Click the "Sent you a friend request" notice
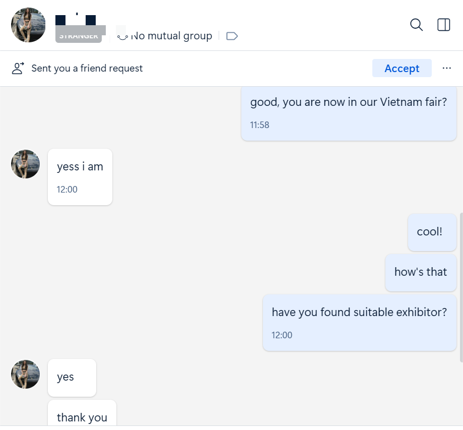463x430 pixels. [x=87, y=69]
